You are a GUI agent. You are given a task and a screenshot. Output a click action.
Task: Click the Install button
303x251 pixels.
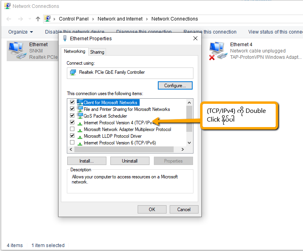coord(87,161)
